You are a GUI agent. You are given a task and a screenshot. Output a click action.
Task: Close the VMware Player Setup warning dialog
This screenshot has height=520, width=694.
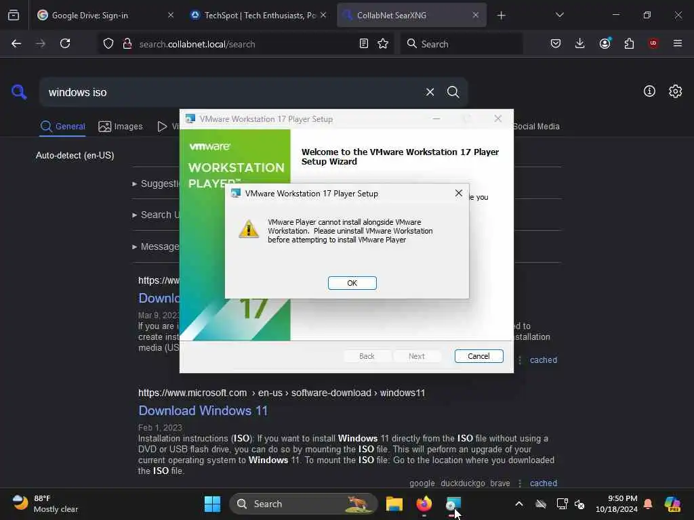tap(459, 193)
